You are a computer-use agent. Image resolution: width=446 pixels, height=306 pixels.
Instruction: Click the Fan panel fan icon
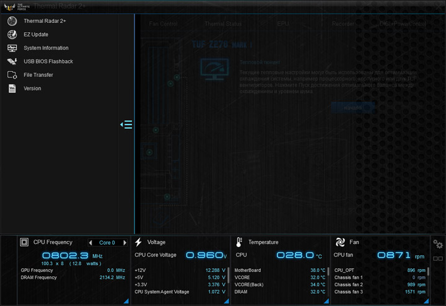(x=340, y=242)
